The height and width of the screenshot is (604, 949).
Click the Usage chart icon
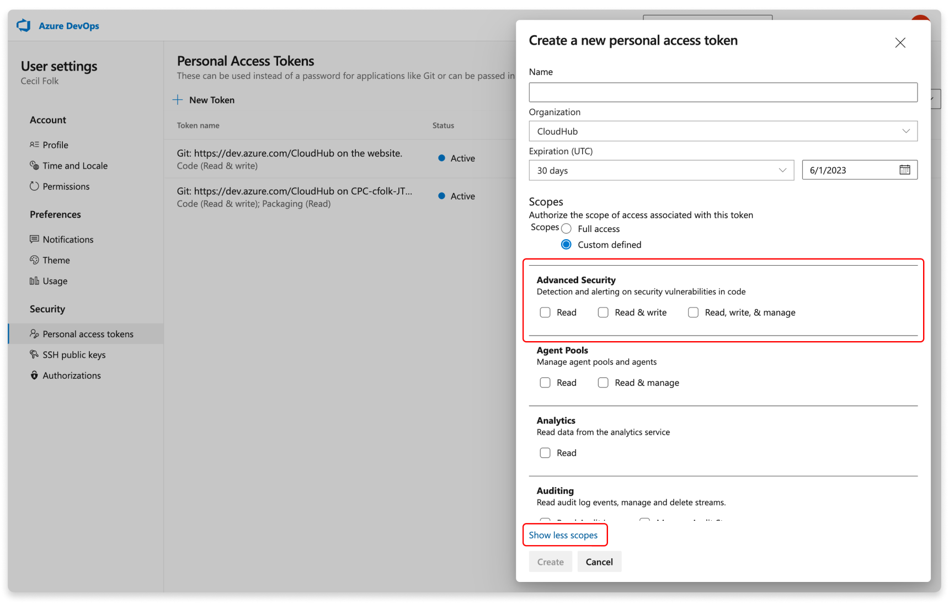34,281
